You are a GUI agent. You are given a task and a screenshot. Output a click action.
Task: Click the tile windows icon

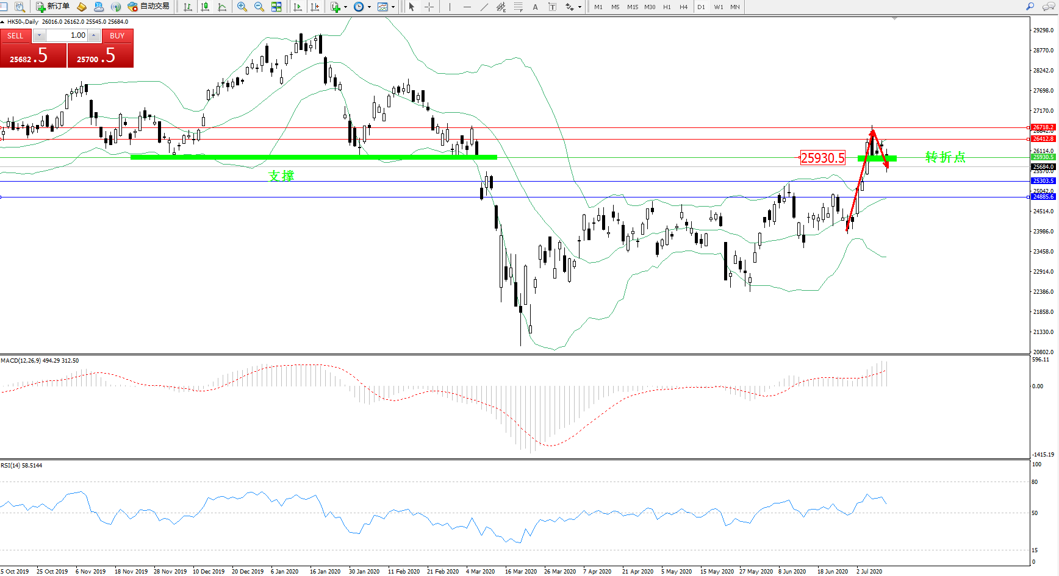pos(276,7)
